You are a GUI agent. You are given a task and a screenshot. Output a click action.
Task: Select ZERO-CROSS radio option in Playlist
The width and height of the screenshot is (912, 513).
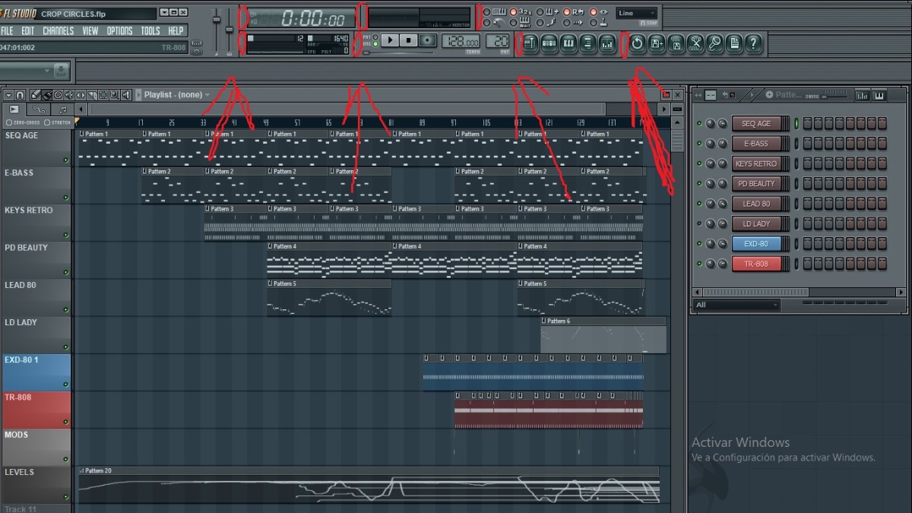pyautogui.click(x=23, y=122)
